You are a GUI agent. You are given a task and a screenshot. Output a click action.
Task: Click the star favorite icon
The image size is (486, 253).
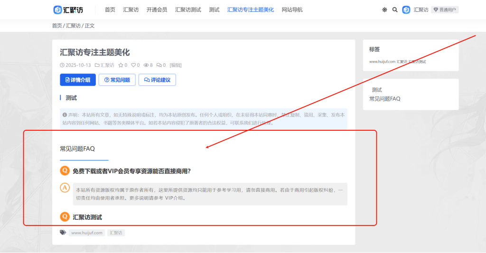[x=121, y=65]
